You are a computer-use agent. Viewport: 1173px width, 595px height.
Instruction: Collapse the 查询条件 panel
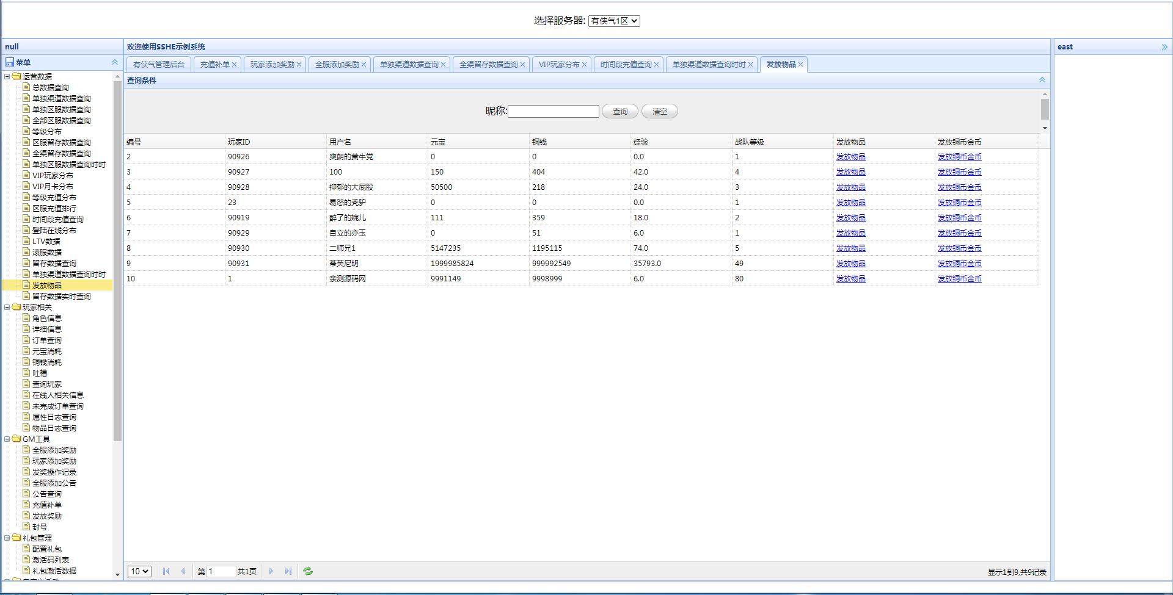click(1042, 80)
